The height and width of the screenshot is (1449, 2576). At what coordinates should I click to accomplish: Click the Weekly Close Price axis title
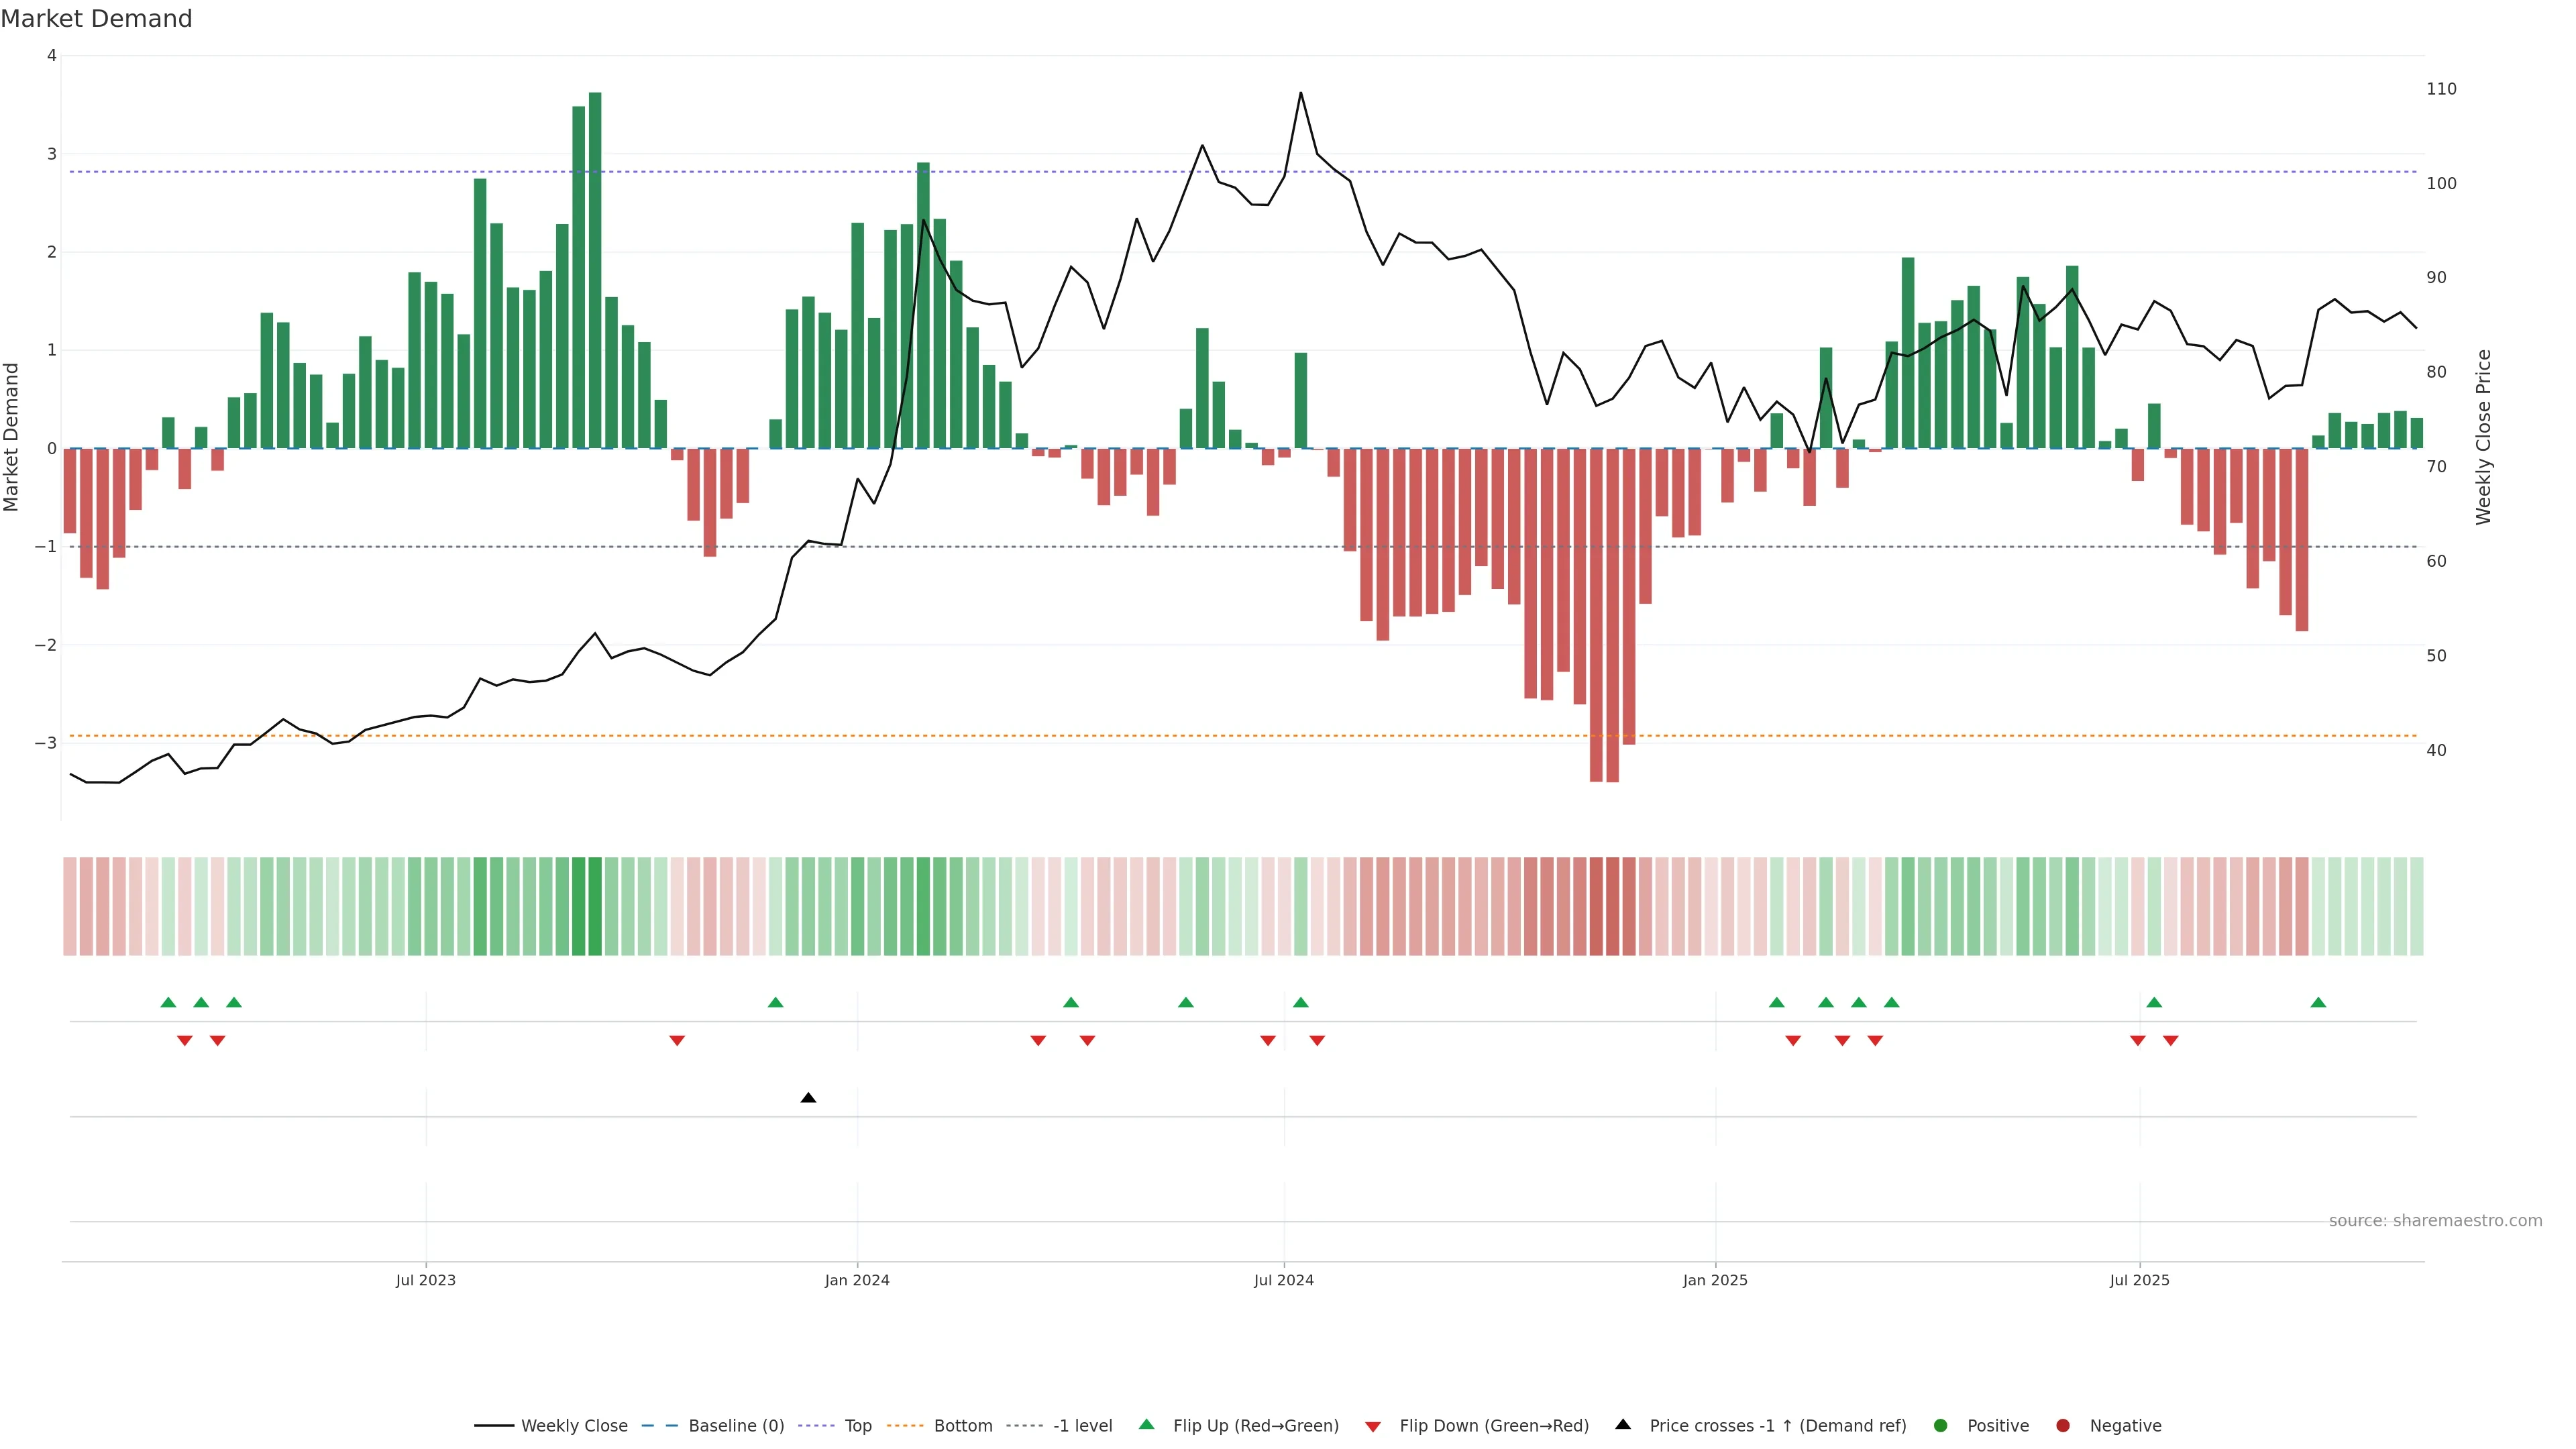click(2483, 437)
